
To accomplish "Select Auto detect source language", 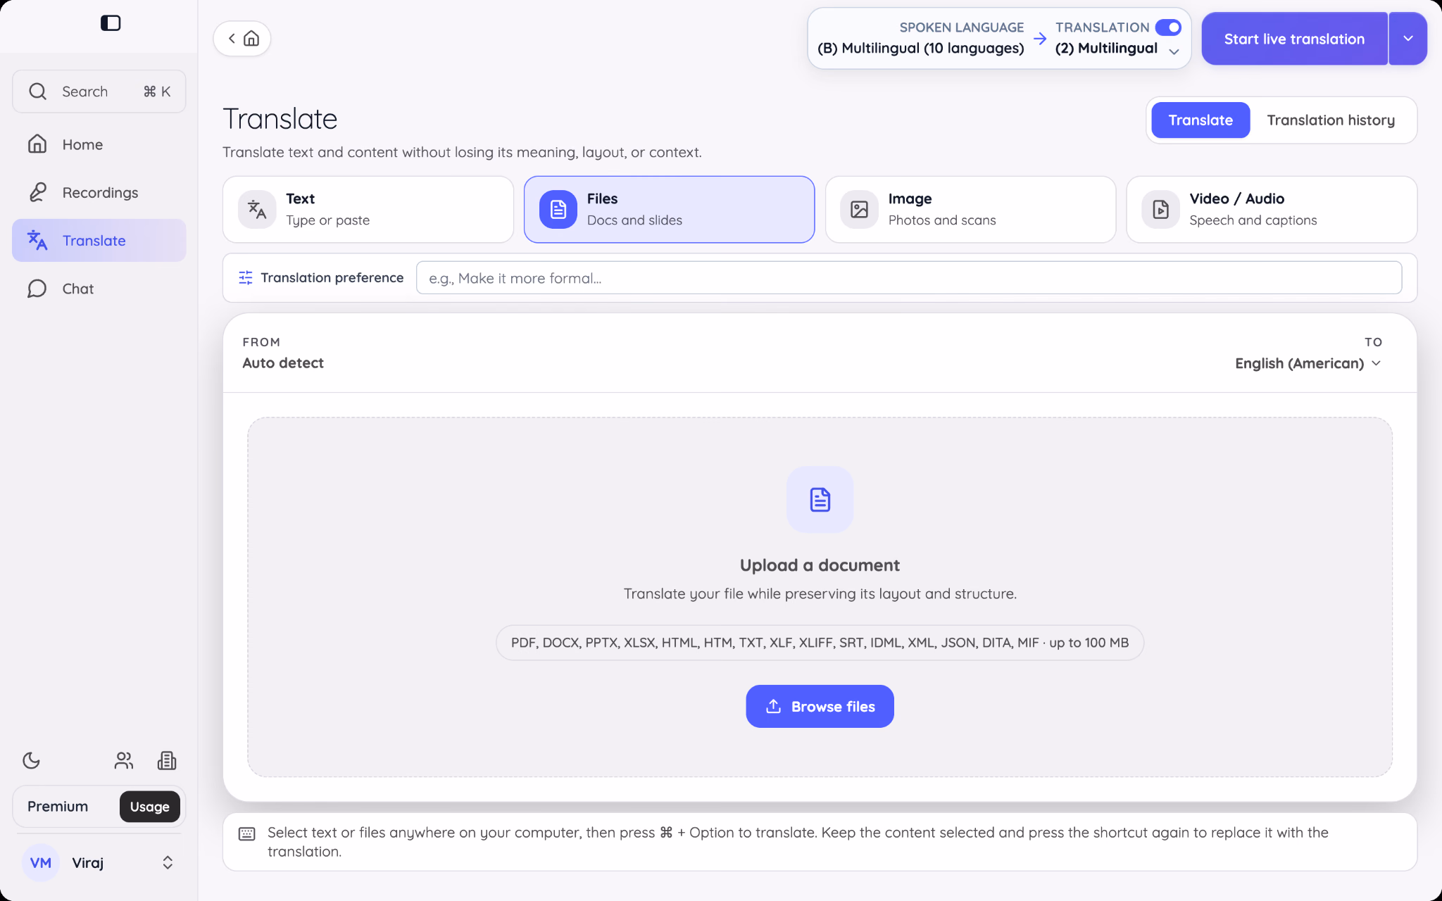I will click(283, 363).
